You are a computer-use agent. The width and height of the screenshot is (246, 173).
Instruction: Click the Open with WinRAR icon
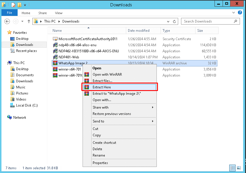tap(87, 75)
